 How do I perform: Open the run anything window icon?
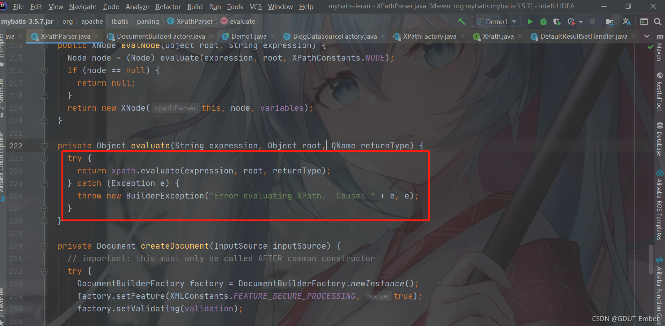644,22
